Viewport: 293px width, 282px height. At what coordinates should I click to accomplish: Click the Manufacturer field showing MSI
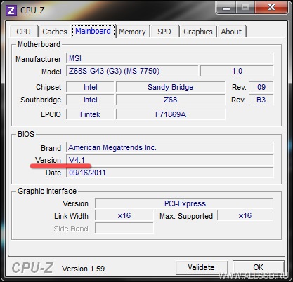coord(169,58)
